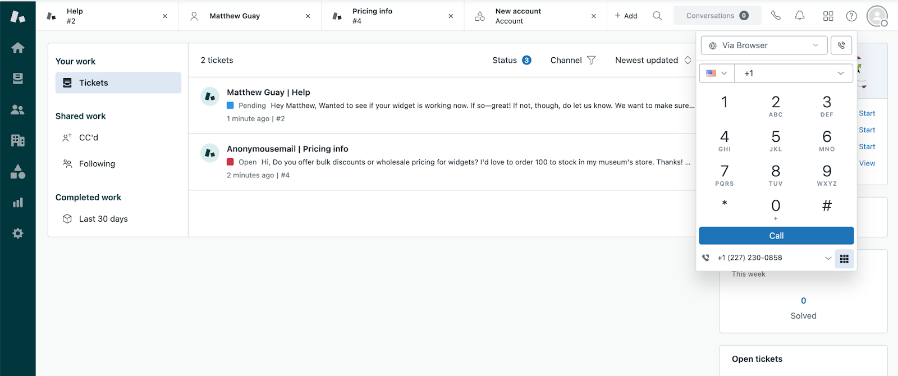Screen dimensions: 898x376
Task: Click the Zendesk logo at top left
Action: (18, 16)
